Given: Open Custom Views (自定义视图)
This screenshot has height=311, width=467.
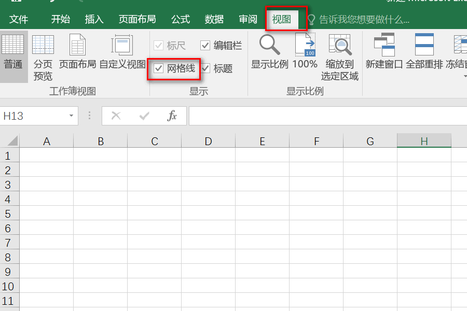Looking at the screenshot, I should (122, 51).
